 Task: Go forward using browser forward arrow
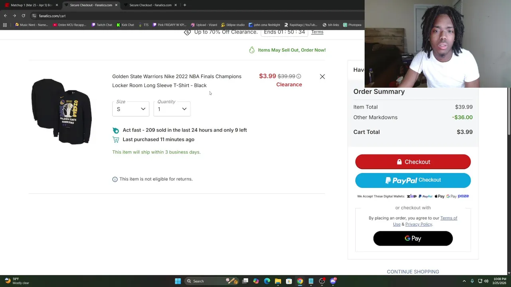[14, 16]
